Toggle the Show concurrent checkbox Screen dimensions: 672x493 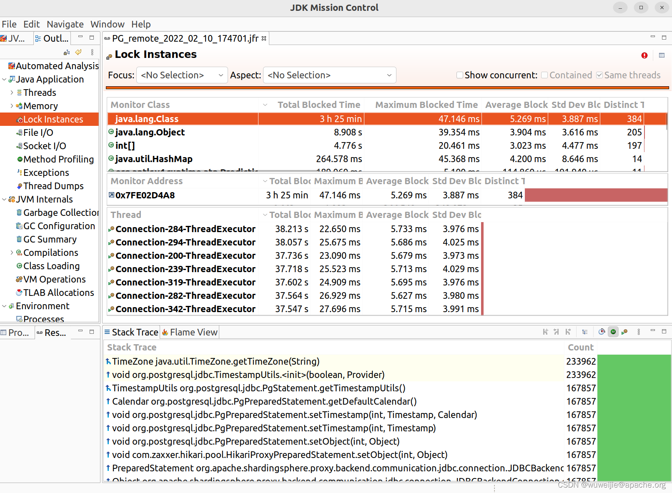pos(460,75)
